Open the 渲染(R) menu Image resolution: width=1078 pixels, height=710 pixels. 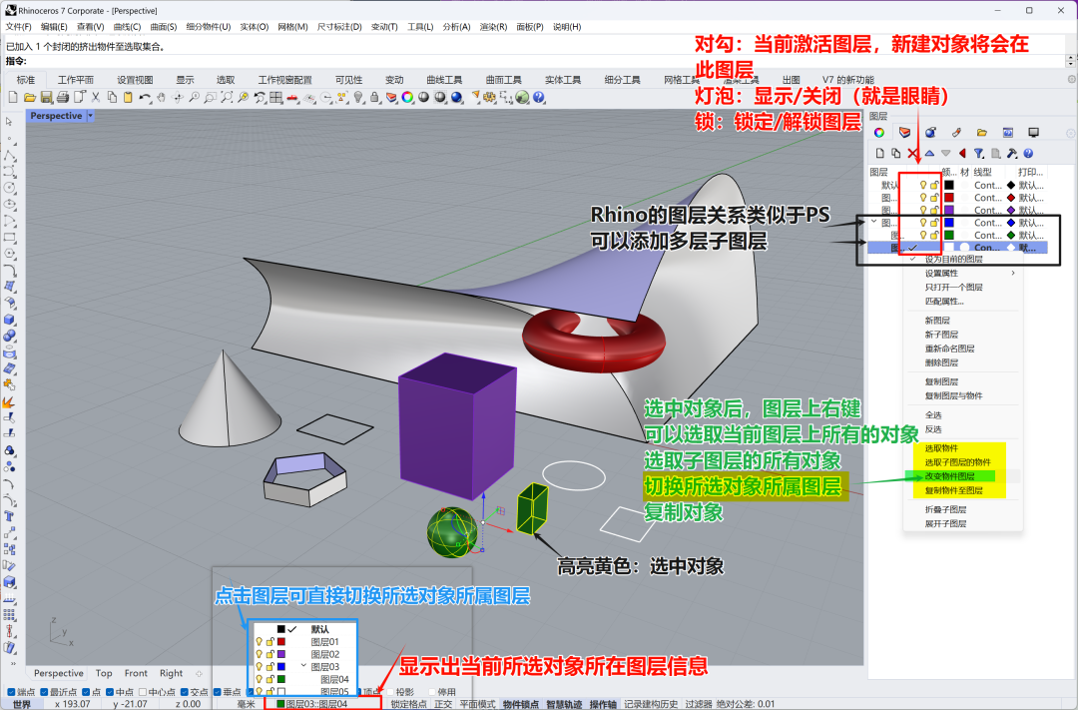tap(494, 27)
